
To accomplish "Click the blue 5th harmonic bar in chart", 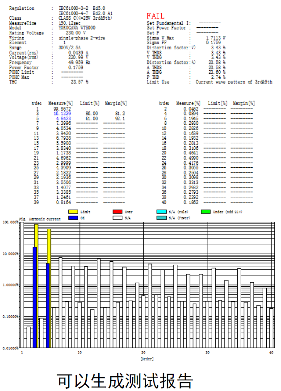I will point(48,305).
